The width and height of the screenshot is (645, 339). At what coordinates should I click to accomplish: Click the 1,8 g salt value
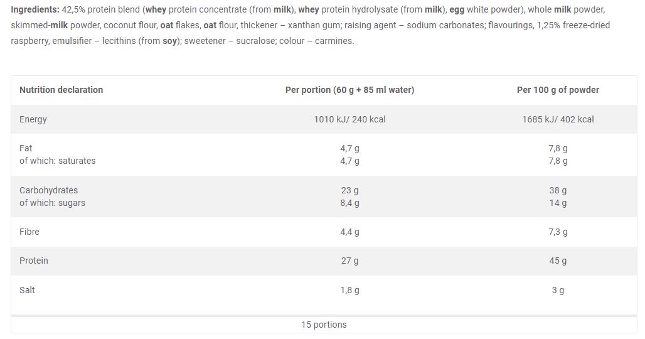pos(349,290)
